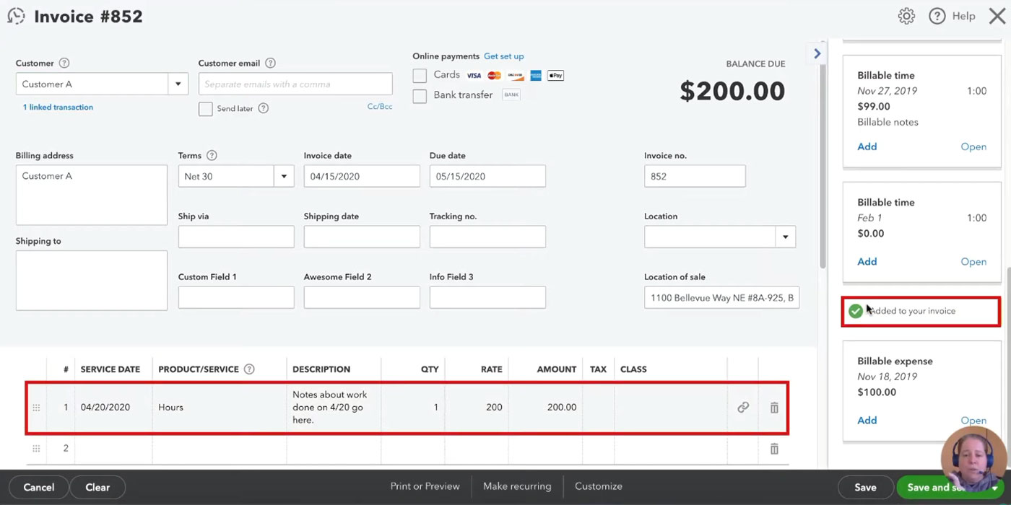This screenshot has width=1011, height=505.
Task: Select Make recurring
Action: tap(517, 486)
